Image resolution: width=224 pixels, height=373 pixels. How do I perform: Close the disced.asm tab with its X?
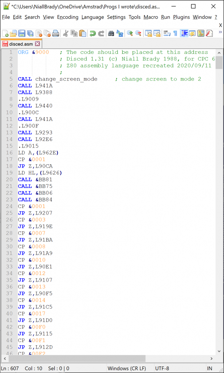click(37, 44)
